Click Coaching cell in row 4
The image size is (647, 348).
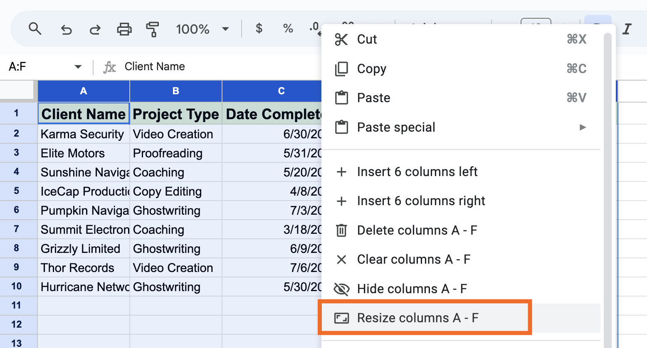pos(176,172)
